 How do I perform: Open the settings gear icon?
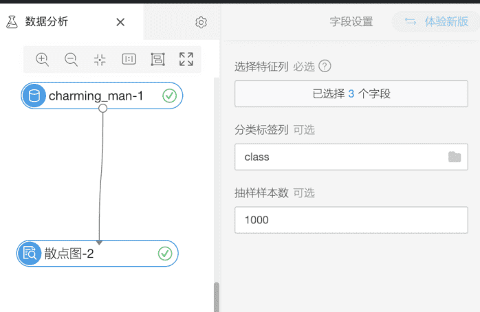click(x=201, y=22)
